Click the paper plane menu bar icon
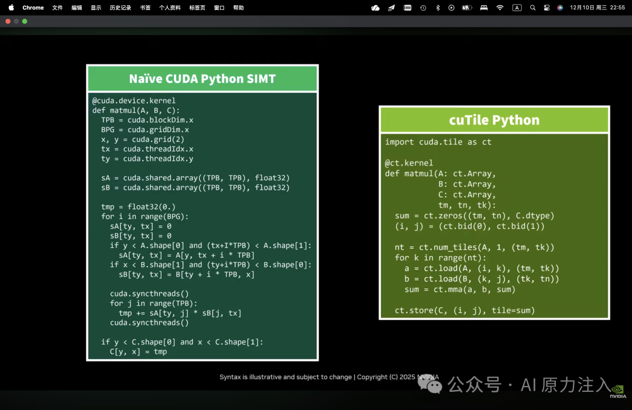Image resolution: width=632 pixels, height=410 pixels. tap(391, 8)
